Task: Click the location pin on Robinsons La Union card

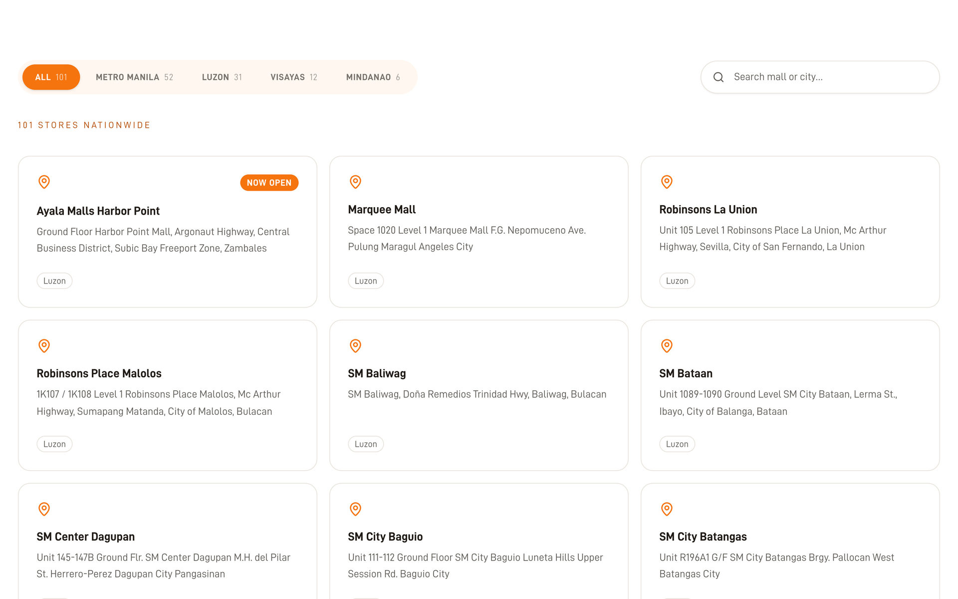Action: click(667, 182)
